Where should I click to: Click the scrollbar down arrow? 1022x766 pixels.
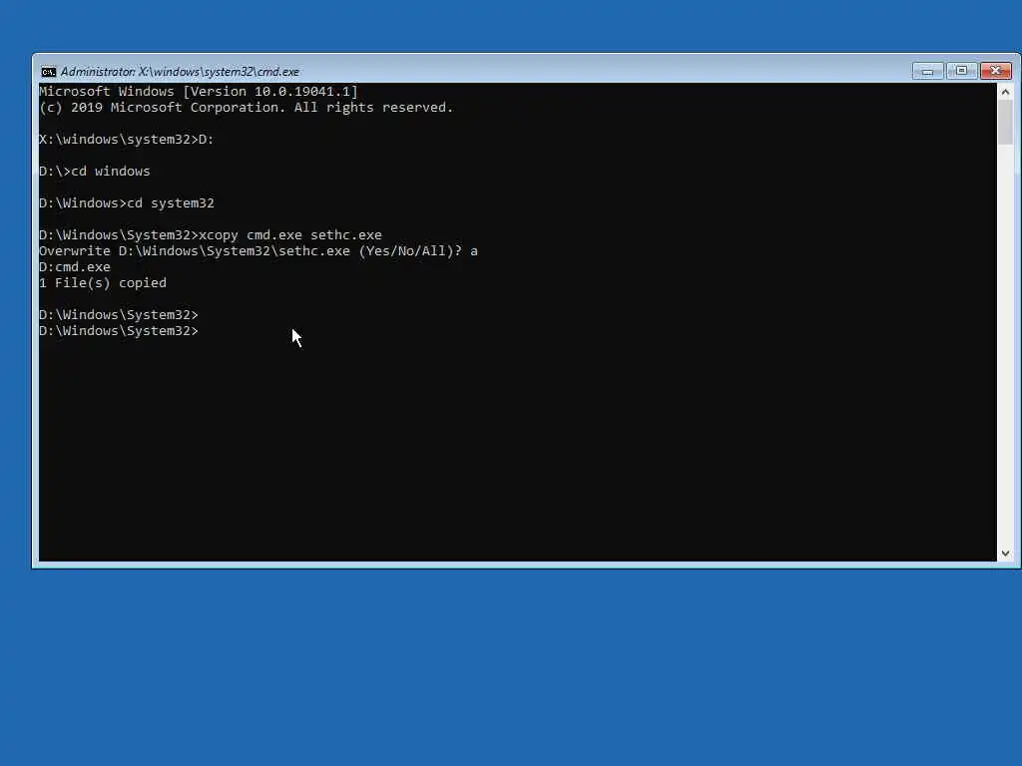point(1005,553)
